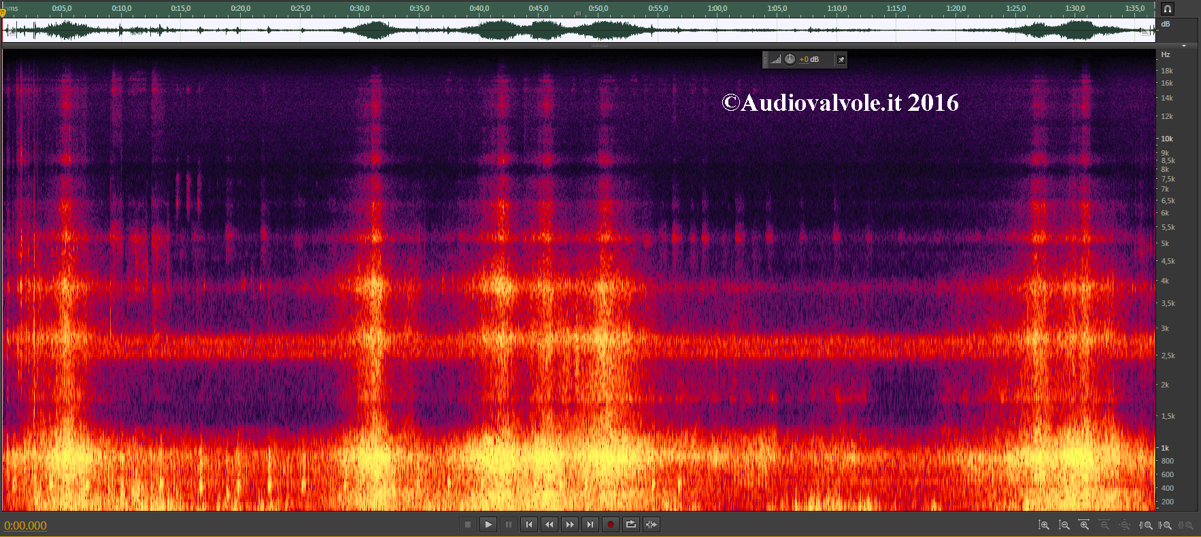Click the HUD volume bars icon
The image size is (1201, 537).
click(776, 60)
